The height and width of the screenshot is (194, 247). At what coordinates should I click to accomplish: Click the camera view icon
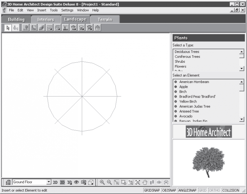[x=83, y=182]
